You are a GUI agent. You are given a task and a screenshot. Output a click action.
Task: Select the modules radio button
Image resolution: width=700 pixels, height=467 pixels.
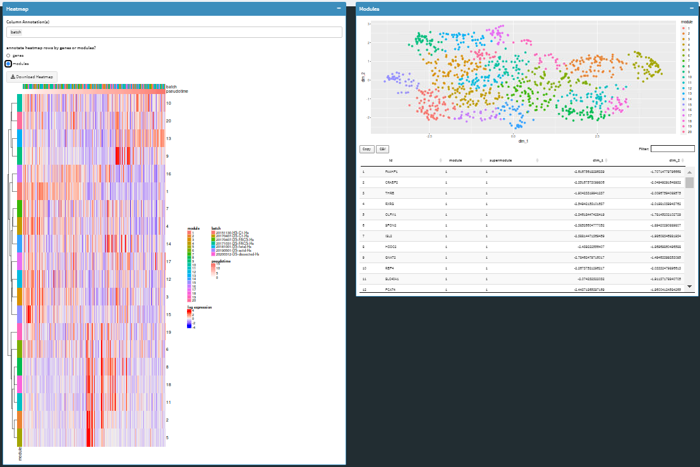coord(8,64)
